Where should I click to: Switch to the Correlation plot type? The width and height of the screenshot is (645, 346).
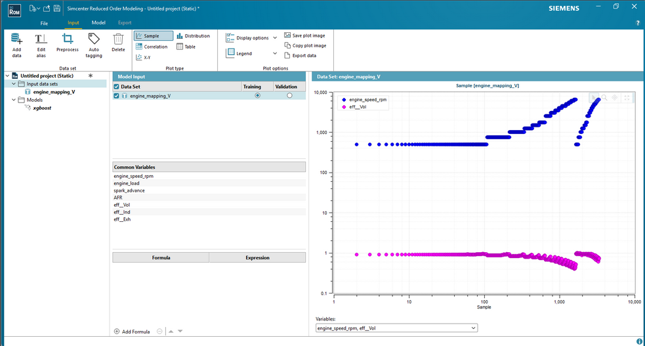click(152, 47)
